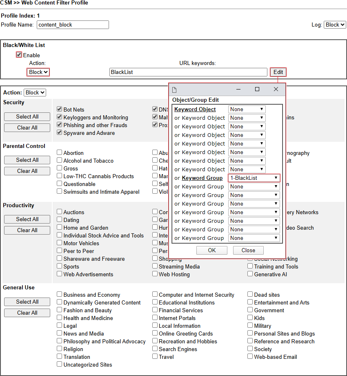Open the first Keyword Object dropdown
The height and width of the screenshot is (376, 347).
[247, 109]
